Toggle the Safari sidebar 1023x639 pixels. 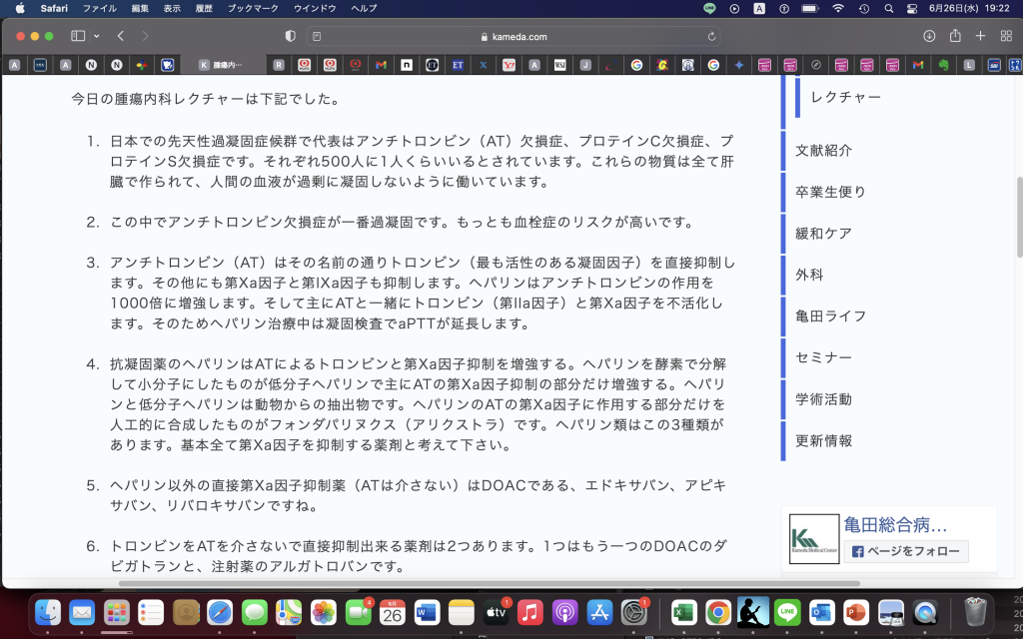click(77, 35)
